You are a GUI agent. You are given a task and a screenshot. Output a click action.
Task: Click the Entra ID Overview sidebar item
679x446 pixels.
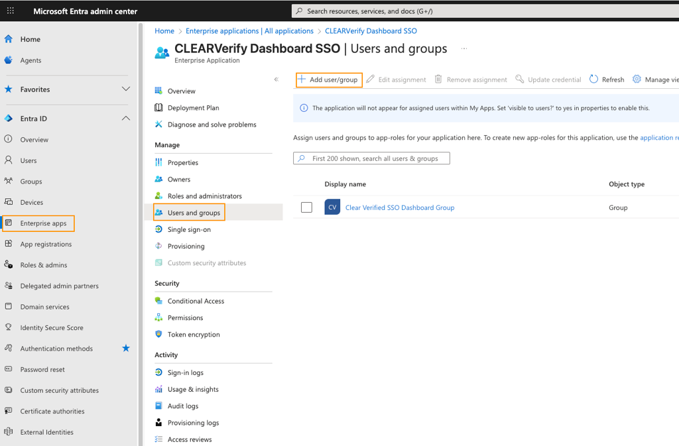(x=34, y=140)
